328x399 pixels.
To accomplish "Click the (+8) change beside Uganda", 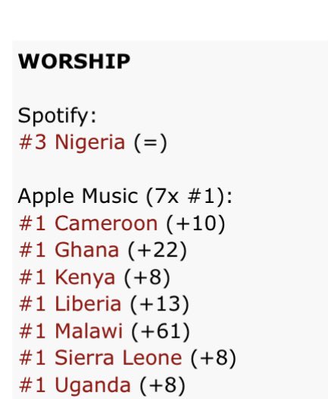I will click(162, 385).
